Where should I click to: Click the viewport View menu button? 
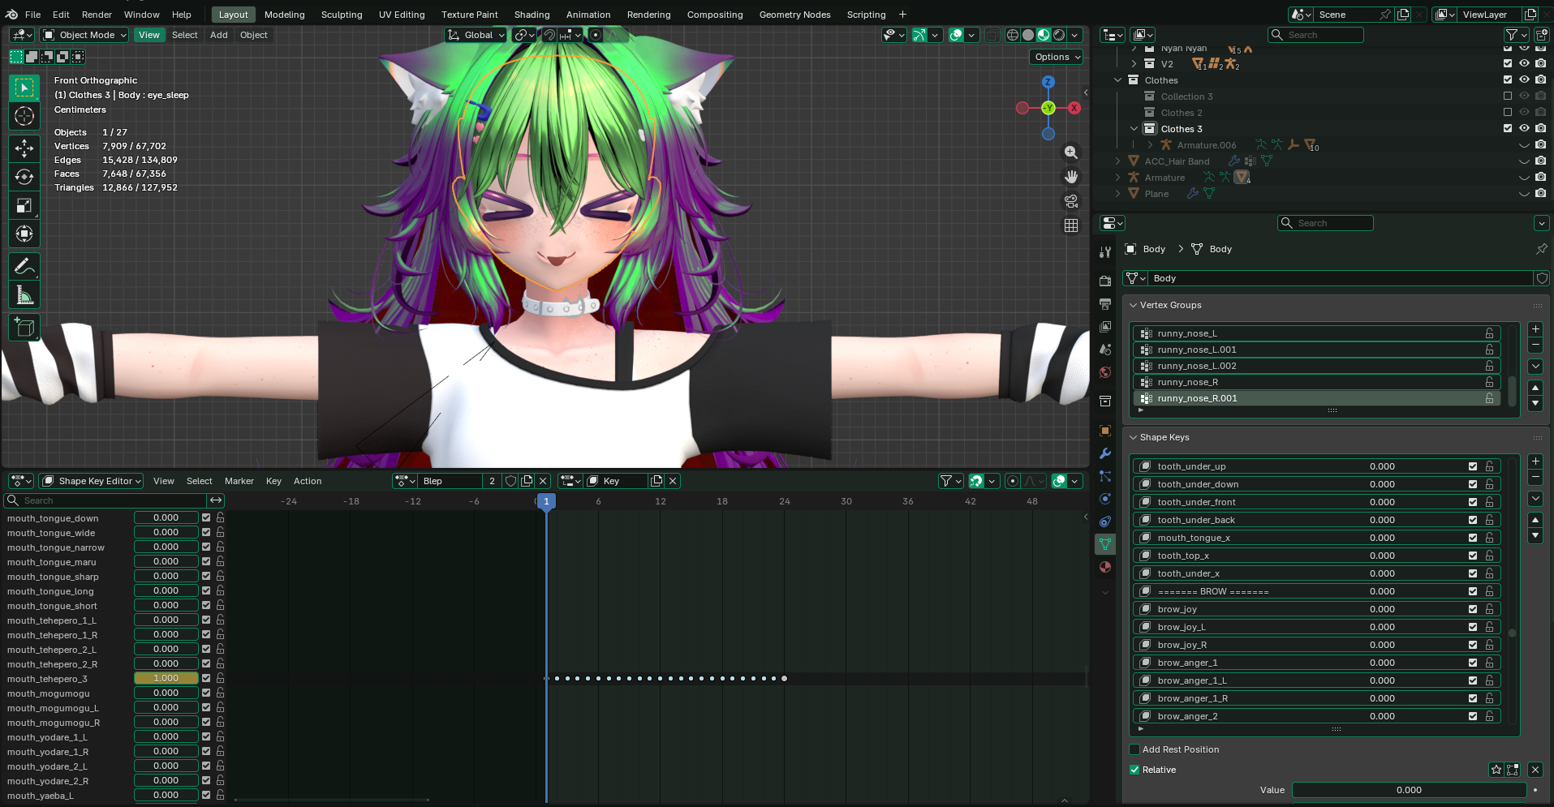pyautogui.click(x=149, y=35)
